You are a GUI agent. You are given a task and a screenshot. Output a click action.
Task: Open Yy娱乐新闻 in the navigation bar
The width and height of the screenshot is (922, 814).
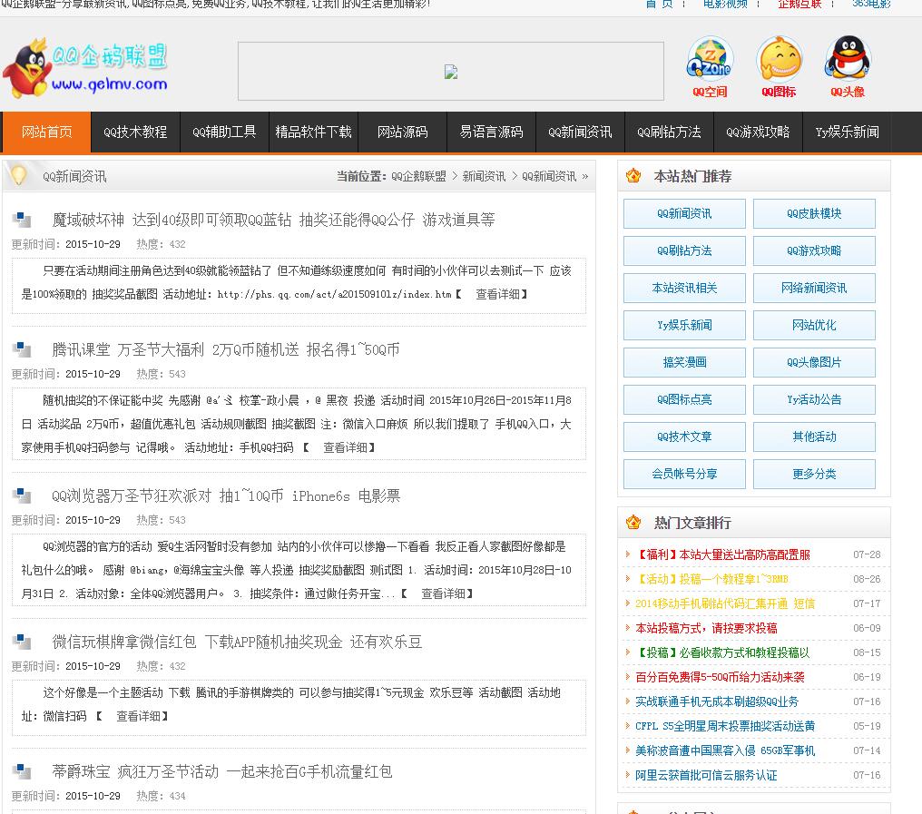coord(847,132)
